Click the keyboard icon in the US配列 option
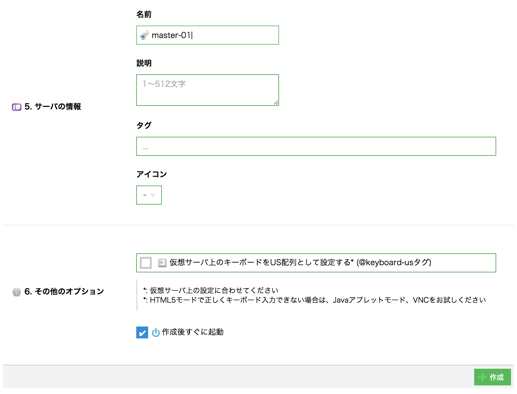 pyautogui.click(x=162, y=263)
